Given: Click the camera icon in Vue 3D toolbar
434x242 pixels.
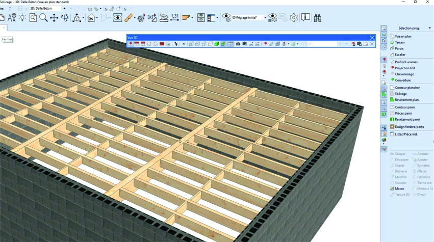Looking at the screenshot, I should coord(238,44).
